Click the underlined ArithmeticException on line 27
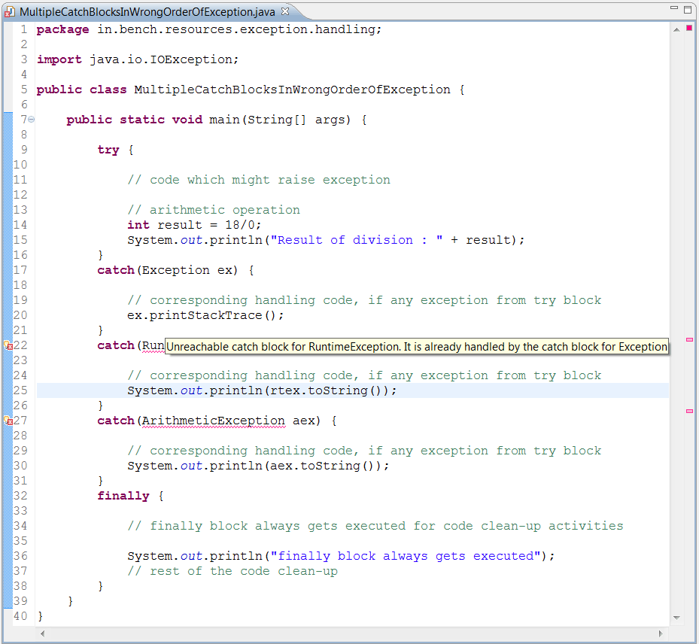699x644 pixels. 212,420
